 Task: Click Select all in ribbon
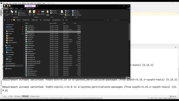click(75, 11)
